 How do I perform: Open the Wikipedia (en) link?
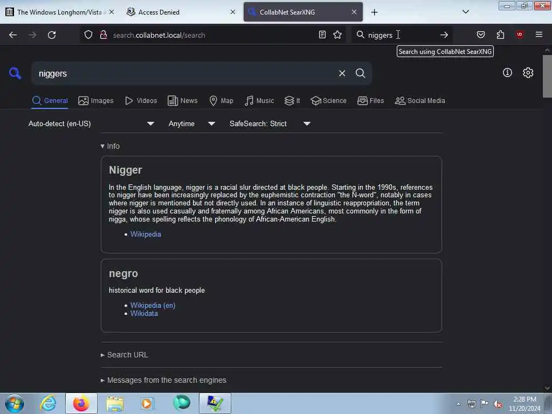pyautogui.click(x=153, y=305)
